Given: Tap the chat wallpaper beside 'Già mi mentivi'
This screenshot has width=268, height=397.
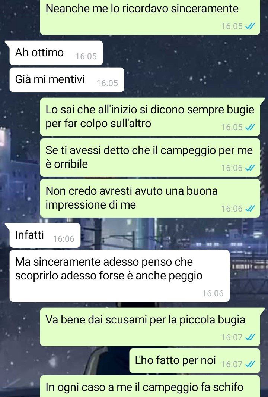Looking at the screenshot, I should coord(195,80).
